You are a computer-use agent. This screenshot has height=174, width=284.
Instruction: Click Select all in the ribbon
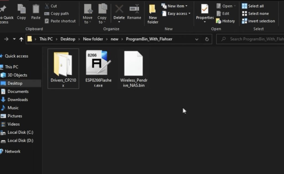(253, 6)
